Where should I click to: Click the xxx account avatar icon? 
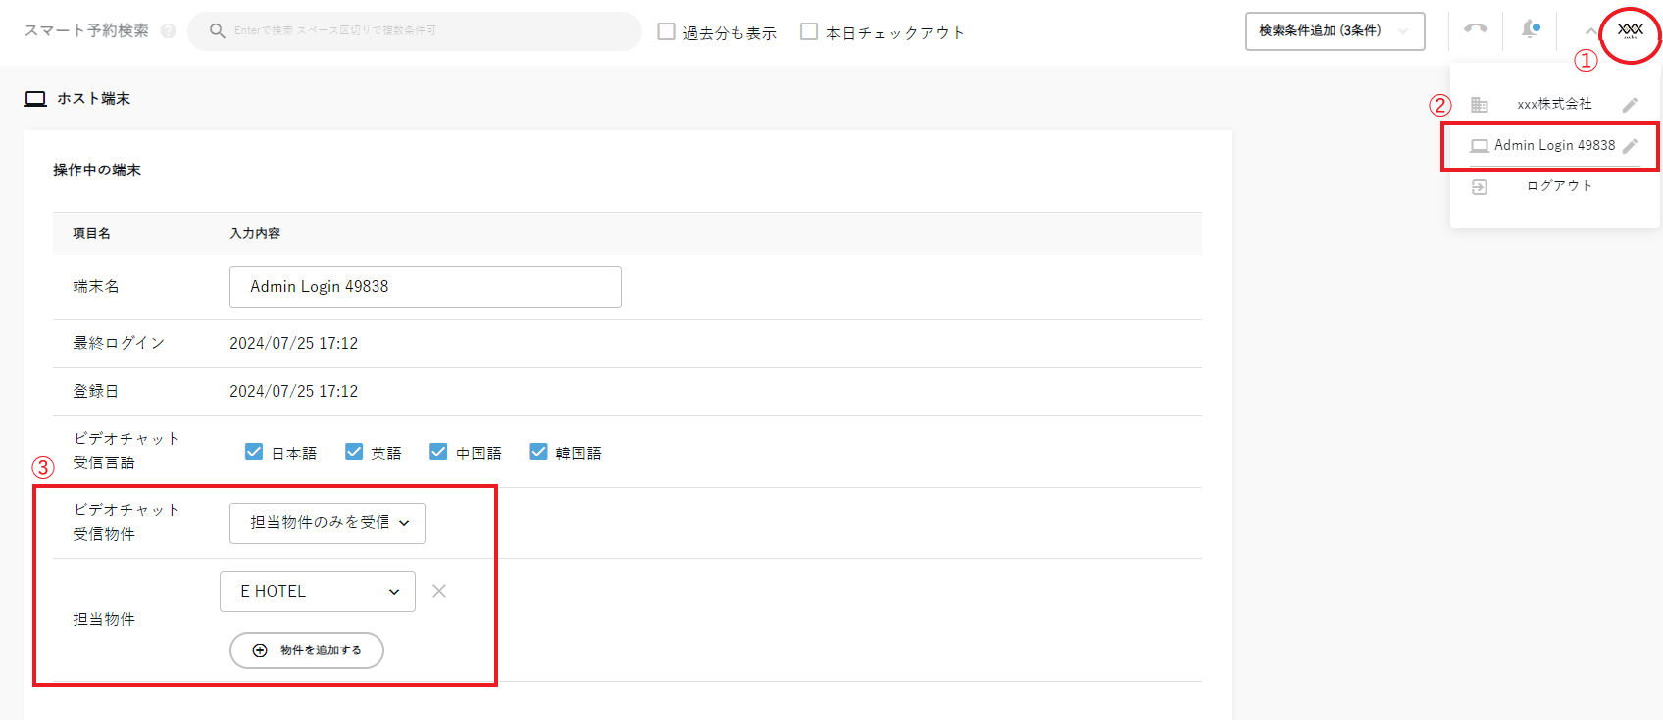click(1630, 31)
